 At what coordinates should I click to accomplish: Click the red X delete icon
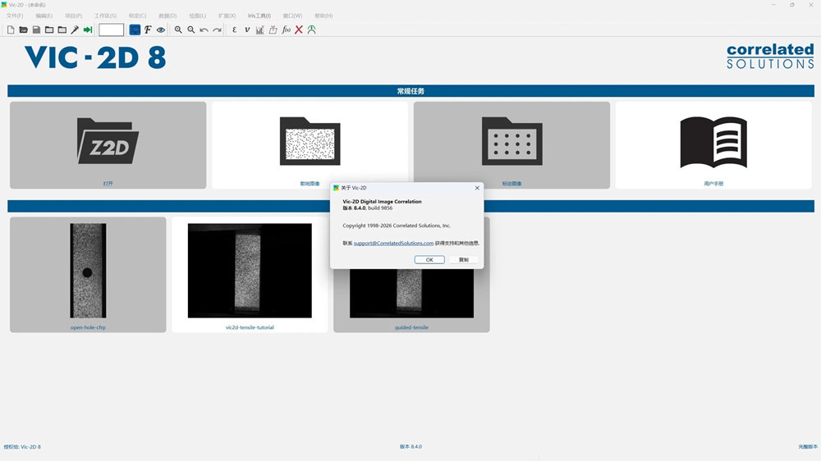point(299,30)
